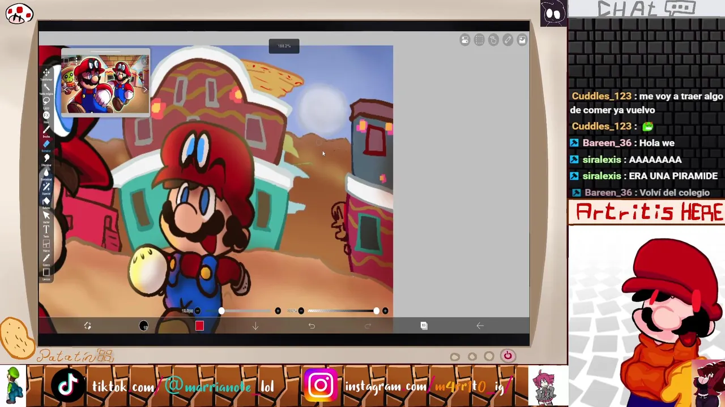Tap the brush/eraser switch icon in bottom bar
Screen dimensions: 725x407
(87, 326)
